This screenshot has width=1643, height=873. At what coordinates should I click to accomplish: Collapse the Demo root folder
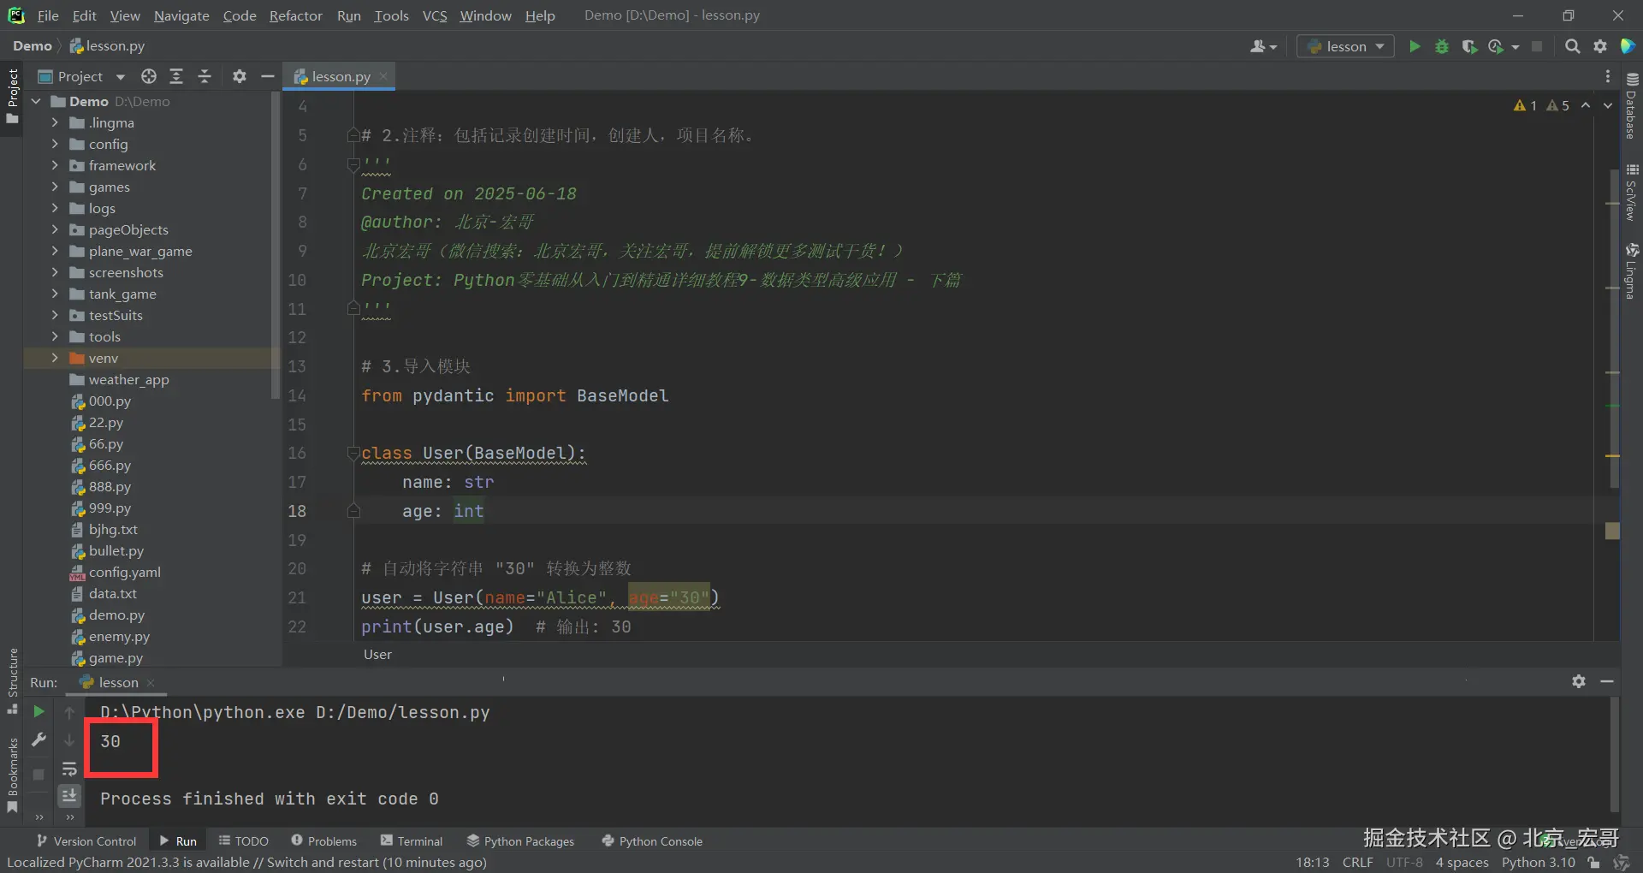click(37, 101)
